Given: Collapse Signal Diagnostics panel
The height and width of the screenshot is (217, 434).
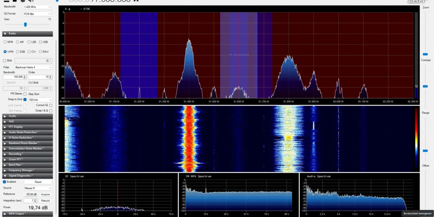Looking at the screenshot, I should click(x=27, y=176).
